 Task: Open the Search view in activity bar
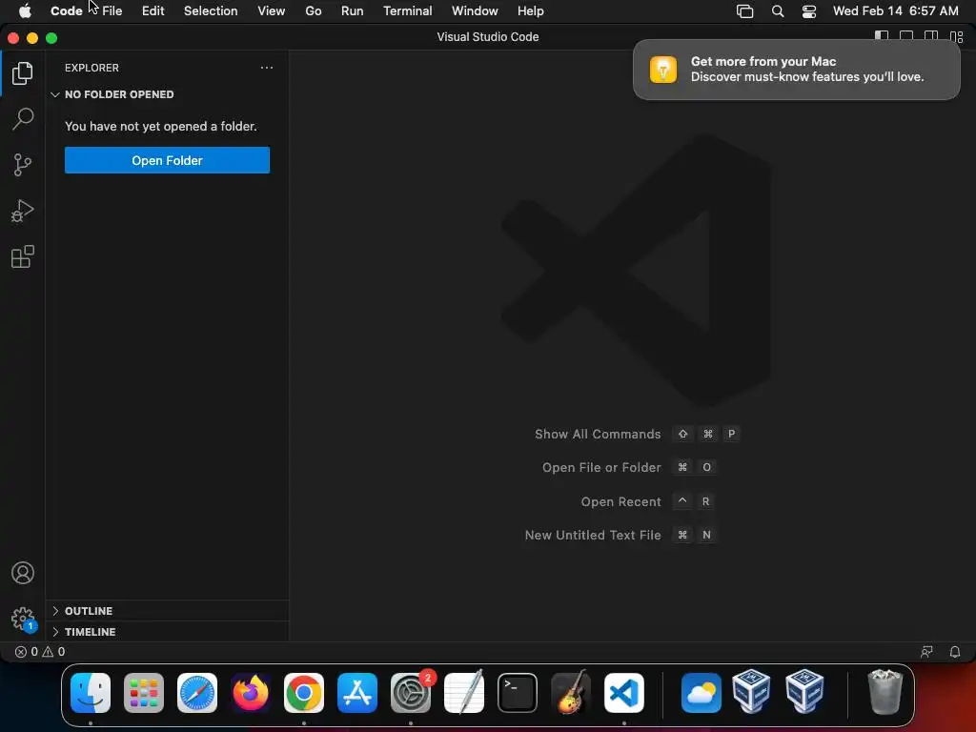point(23,119)
